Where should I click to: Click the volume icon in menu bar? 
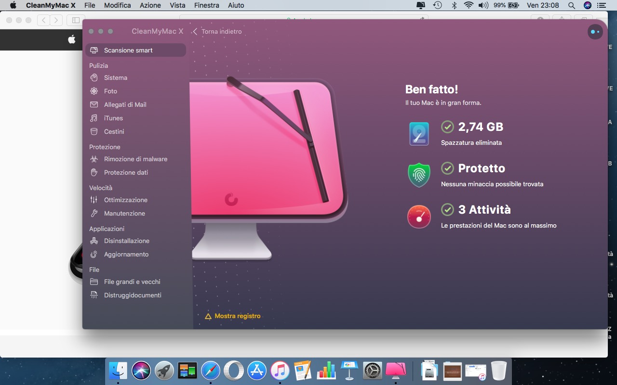click(x=483, y=5)
